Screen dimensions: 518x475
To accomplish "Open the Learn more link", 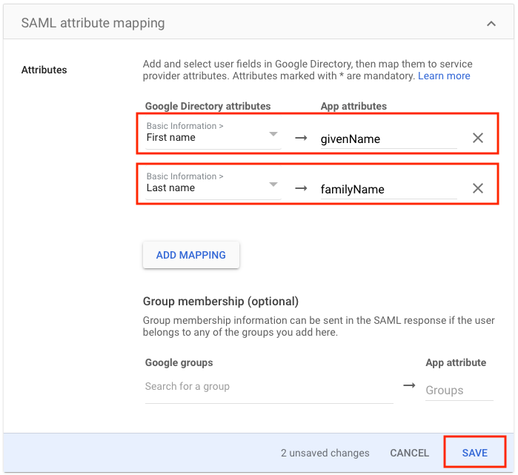I will pyautogui.click(x=444, y=76).
